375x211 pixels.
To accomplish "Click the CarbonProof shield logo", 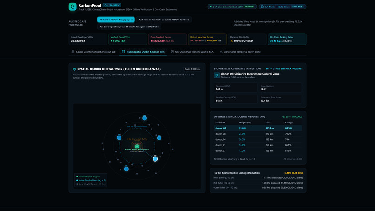I will coord(73,7).
